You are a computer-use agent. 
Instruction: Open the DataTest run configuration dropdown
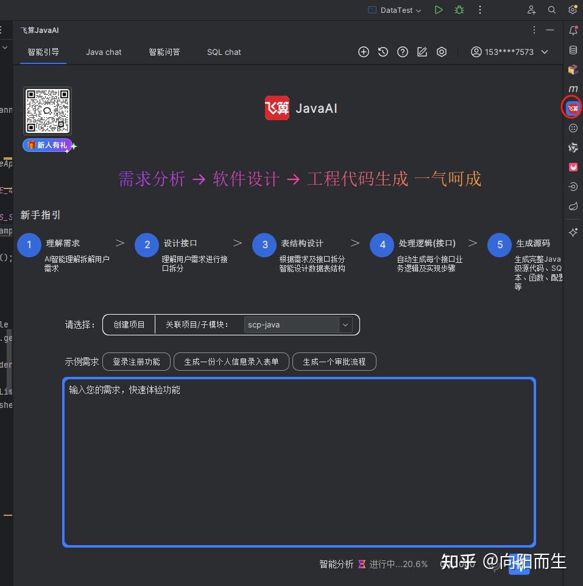[x=394, y=10]
